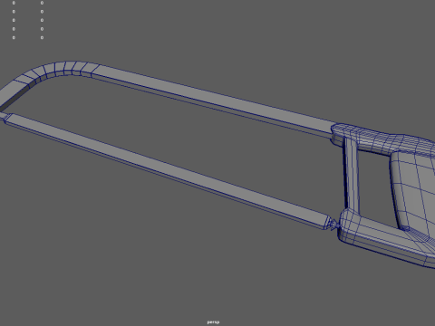
Task: Click the persp camera label
Action: coord(213,322)
